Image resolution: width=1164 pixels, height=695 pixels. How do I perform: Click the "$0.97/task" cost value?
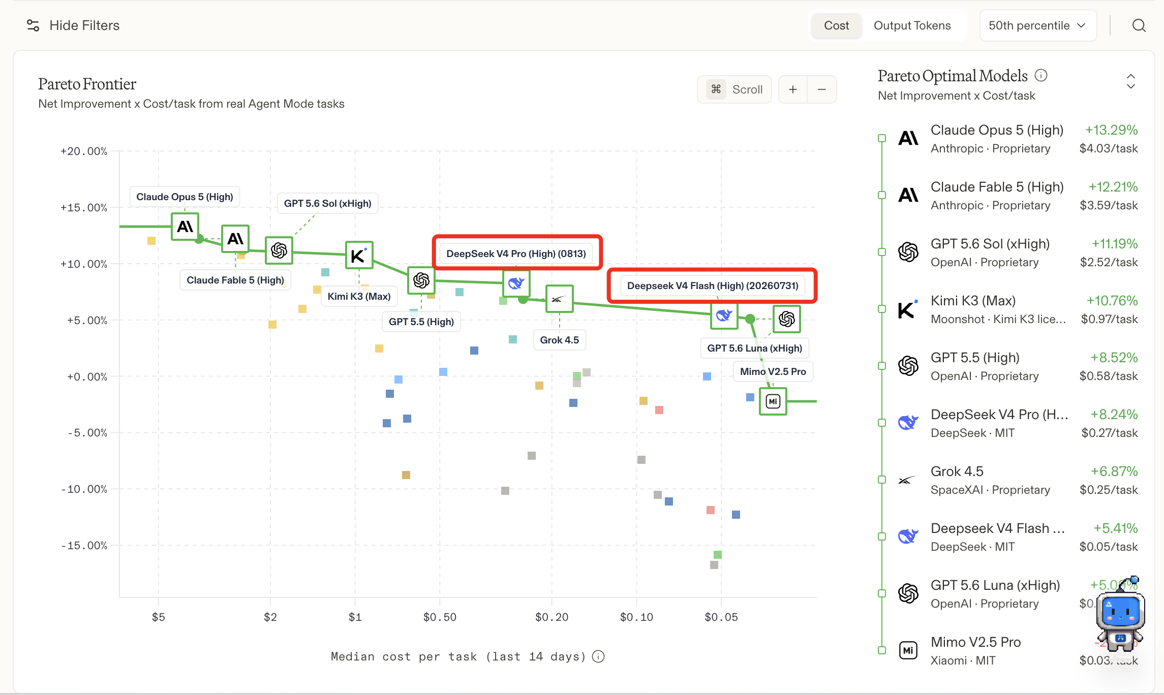[x=1110, y=319]
